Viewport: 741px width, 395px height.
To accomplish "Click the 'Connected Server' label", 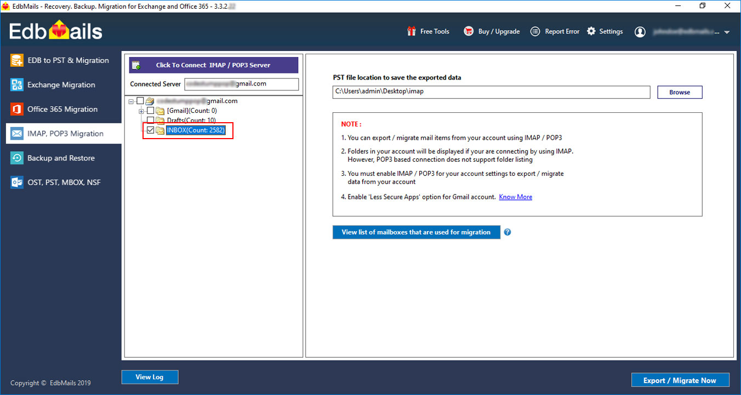I will coord(155,84).
